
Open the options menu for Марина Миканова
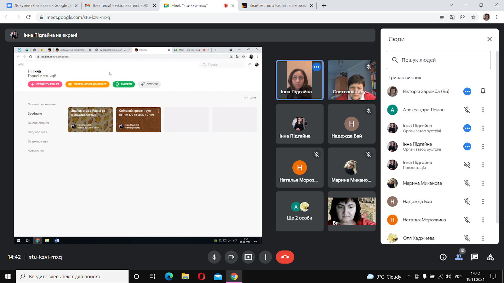click(483, 183)
